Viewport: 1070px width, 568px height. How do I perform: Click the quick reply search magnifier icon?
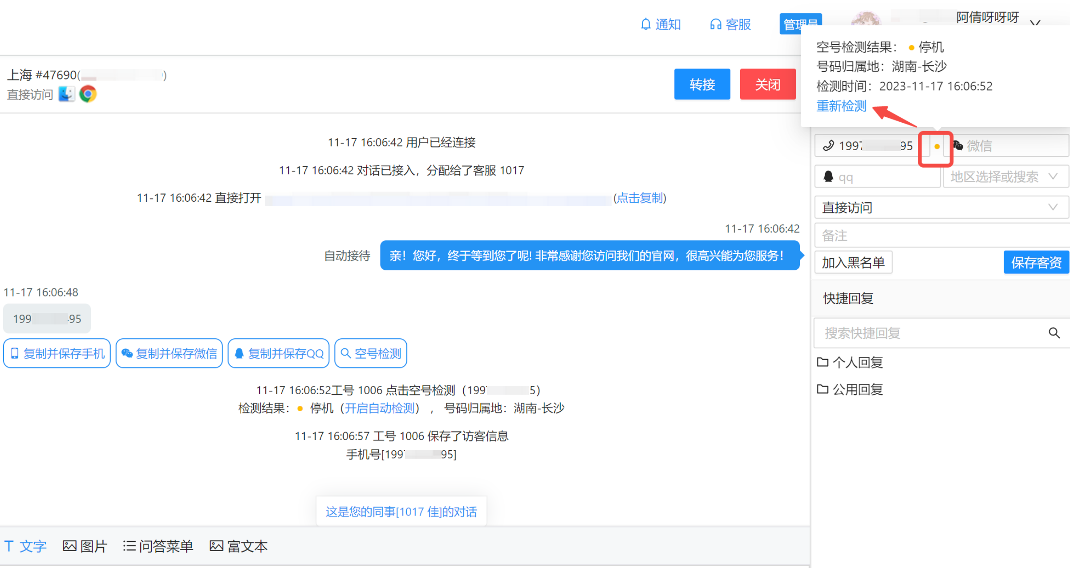coord(1054,333)
